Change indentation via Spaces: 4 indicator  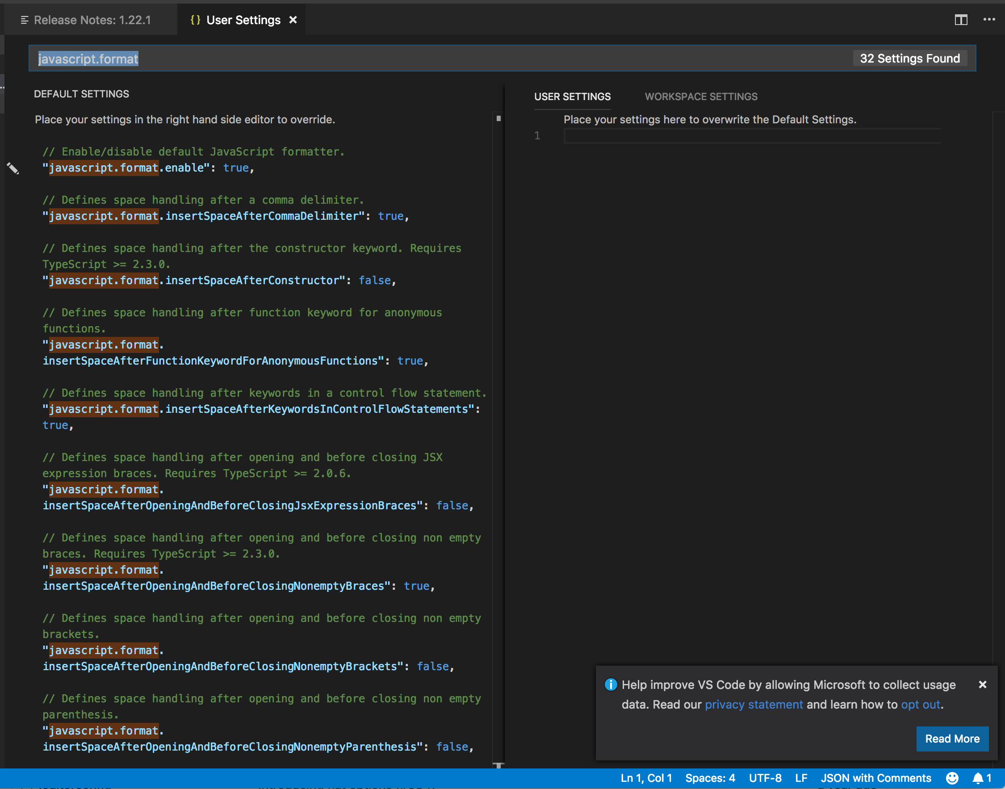710,778
